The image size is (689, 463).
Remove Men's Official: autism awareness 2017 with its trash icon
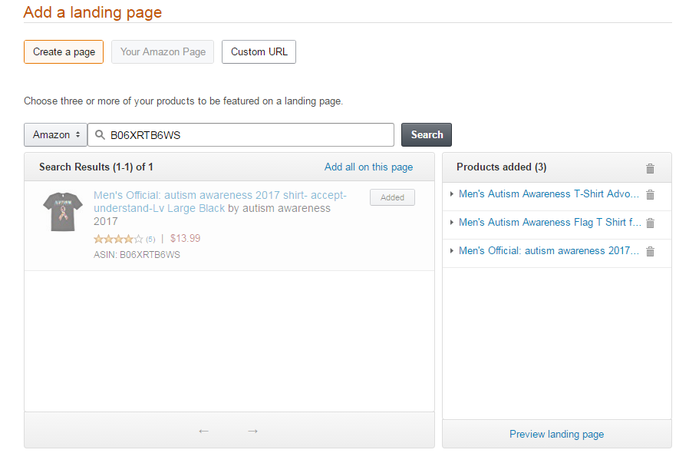tap(650, 251)
